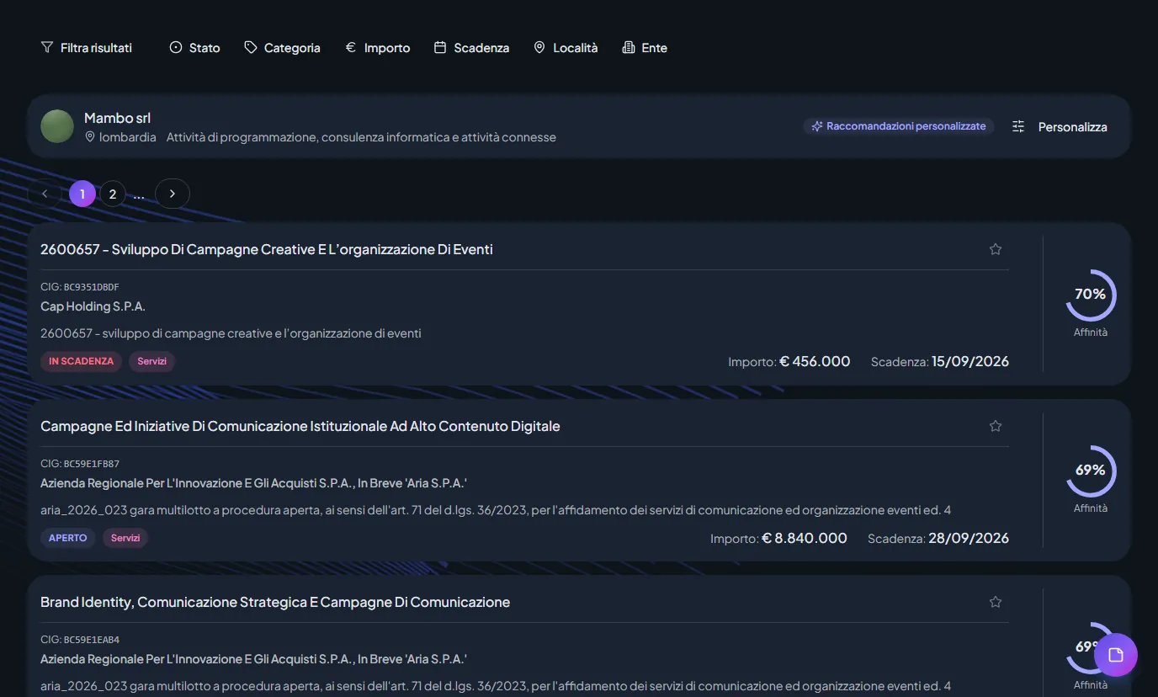This screenshot has width=1158, height=697.
Task: Click the deadline 28/09/2026
Action: tap(969, 538)
